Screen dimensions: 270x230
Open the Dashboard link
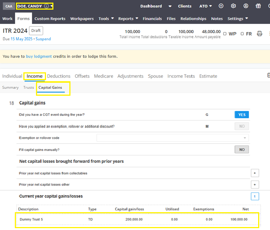151,6
